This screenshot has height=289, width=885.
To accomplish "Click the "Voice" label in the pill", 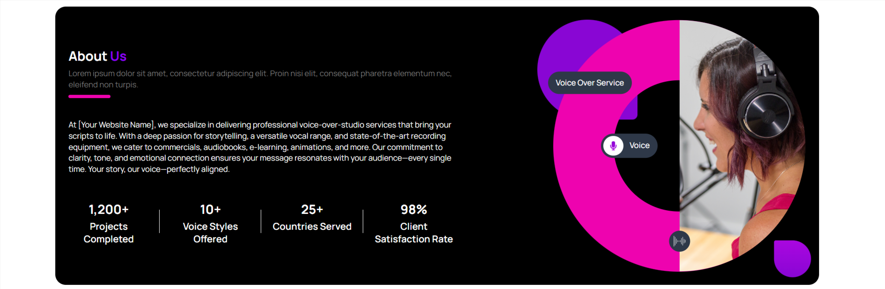I will 639,146.
